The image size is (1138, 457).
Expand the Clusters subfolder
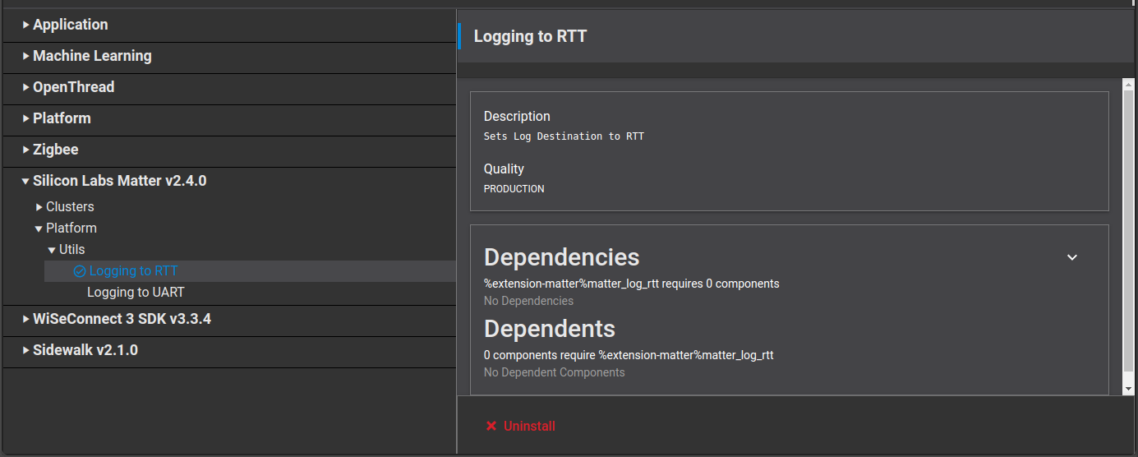(x=39, y=207)
